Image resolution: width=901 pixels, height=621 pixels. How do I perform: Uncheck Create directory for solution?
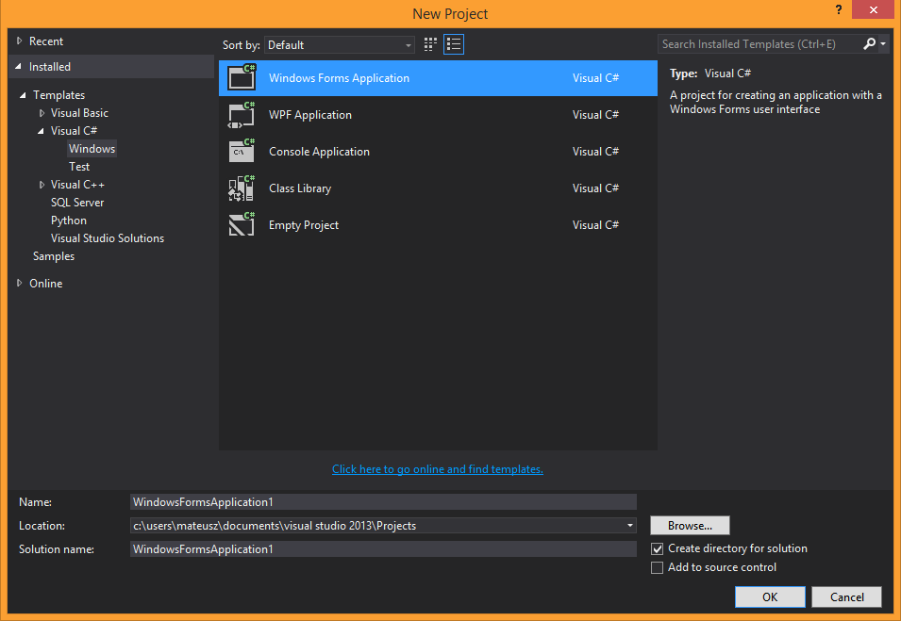click(657, 548)
